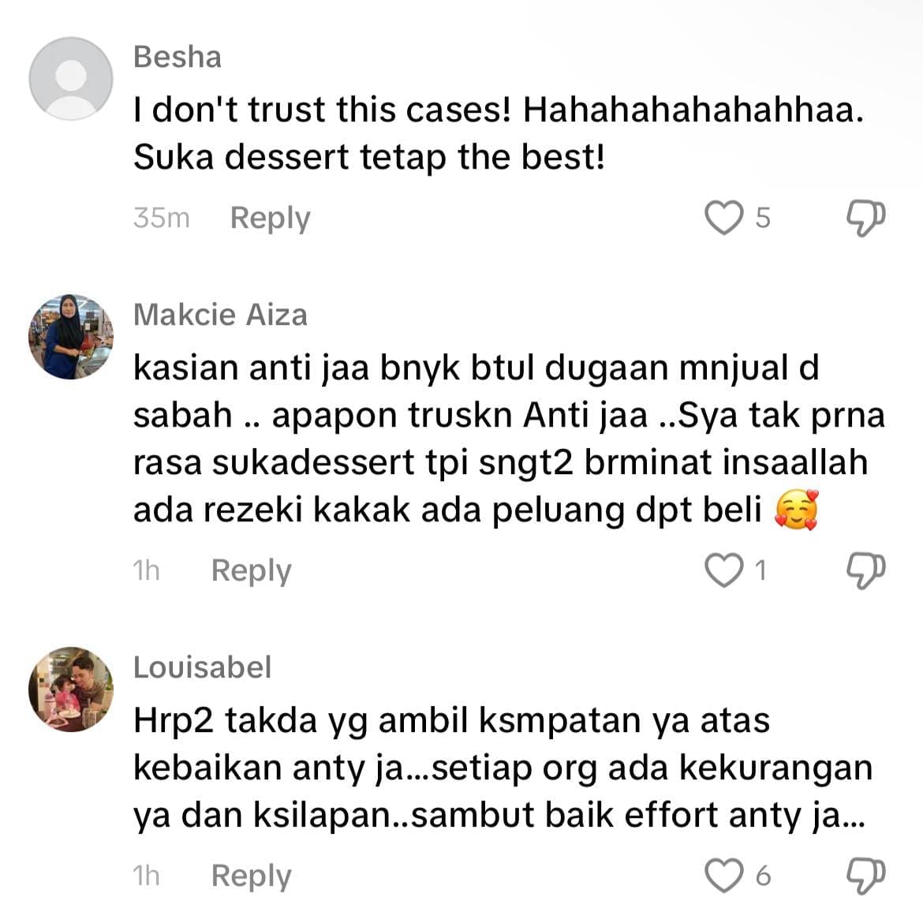Image resolution: width=923 pixels, height=919 pixels.
Task: Open Makcie Aiza's profile picture
Action: (x=71, y=337)
